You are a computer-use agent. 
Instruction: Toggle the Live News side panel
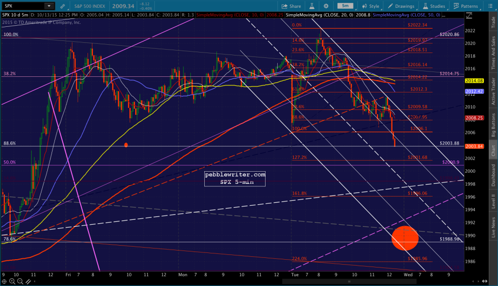pyautogui.click(x=493, y=227)
